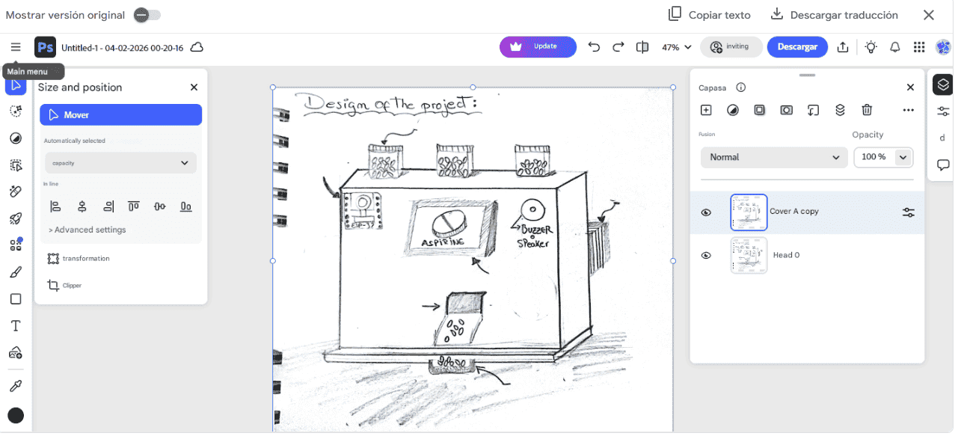Hide the Head 0 layer
Image resolution: width=955 pixels, height=436 pixels.
point(706,256)
